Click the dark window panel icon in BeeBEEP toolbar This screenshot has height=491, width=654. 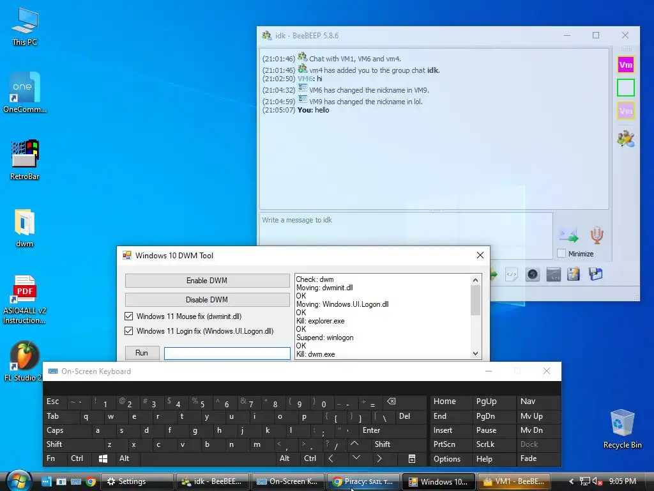pos(553,274)
